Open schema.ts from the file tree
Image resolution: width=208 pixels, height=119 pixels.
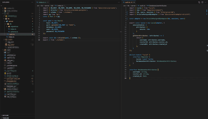tap(14, 32)
